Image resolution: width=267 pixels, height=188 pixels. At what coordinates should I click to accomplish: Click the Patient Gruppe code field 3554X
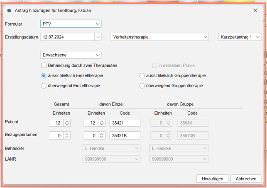coord(193,123)
